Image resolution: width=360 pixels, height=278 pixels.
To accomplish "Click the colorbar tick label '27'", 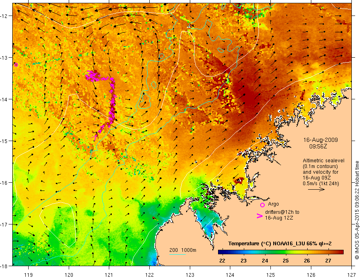I will tap(328, 260).
